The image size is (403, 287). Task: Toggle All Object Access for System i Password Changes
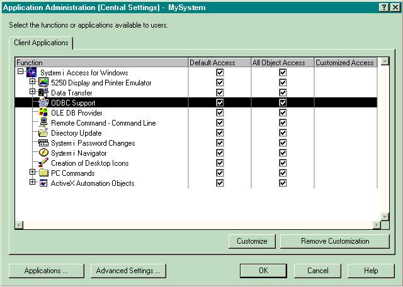click(283, 143)
